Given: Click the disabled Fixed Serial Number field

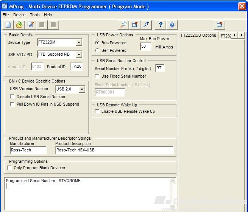Looking at the screenshot, I should point(110,92).
